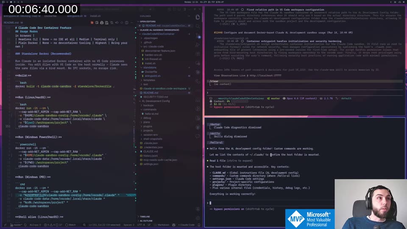Switch to the install.sh tab
The height and width of the screenshot is (229, 407).
click(x=95, y=16)
